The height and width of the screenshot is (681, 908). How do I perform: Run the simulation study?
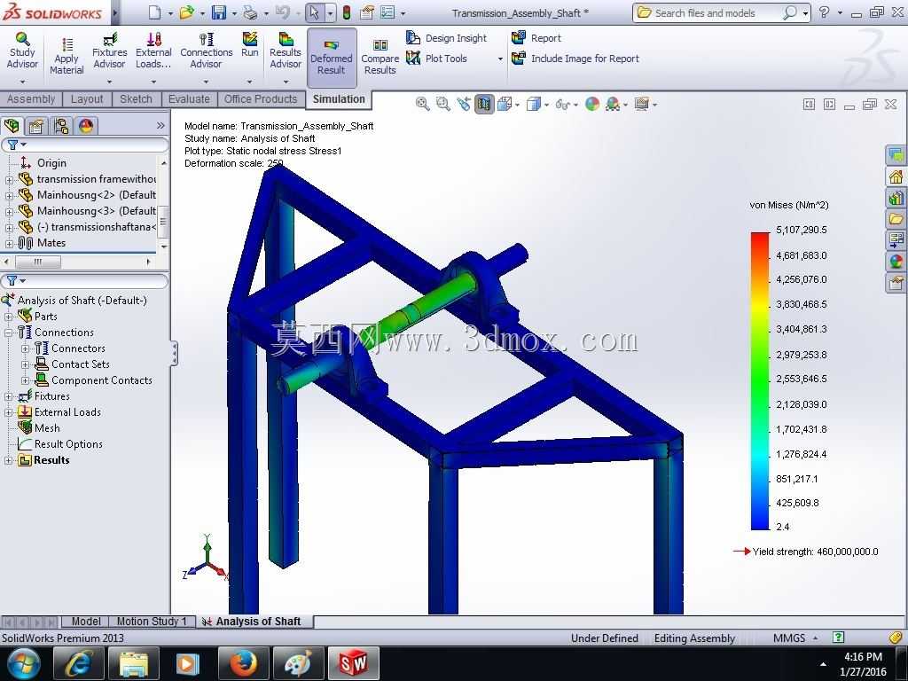(249, 45)
